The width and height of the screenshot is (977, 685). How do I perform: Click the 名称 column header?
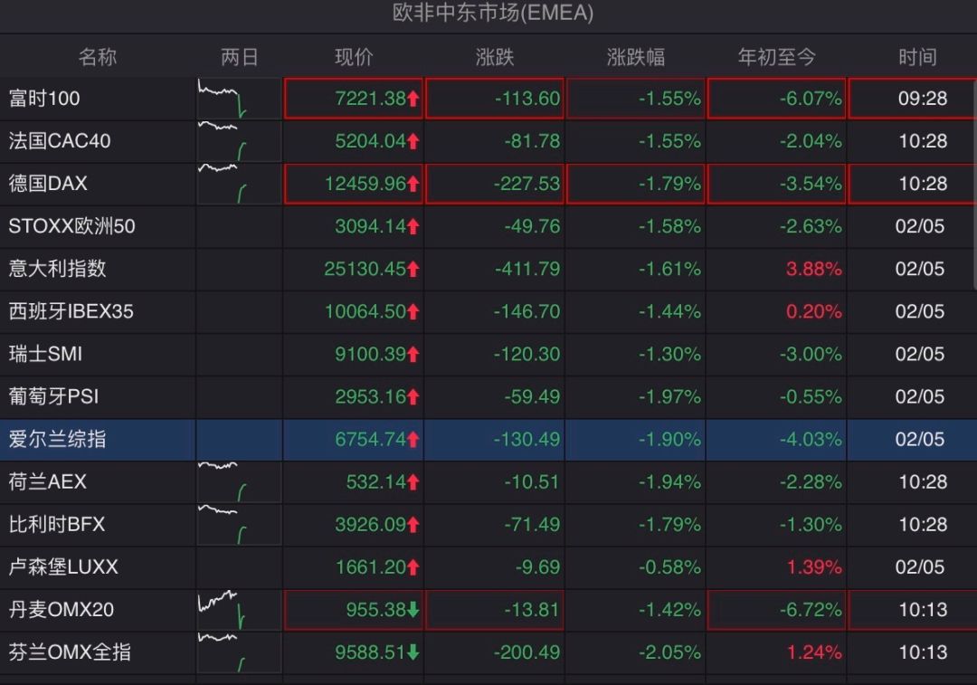click(97, 57)
